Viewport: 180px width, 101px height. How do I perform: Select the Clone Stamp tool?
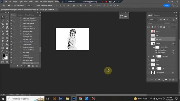(7, 31)
